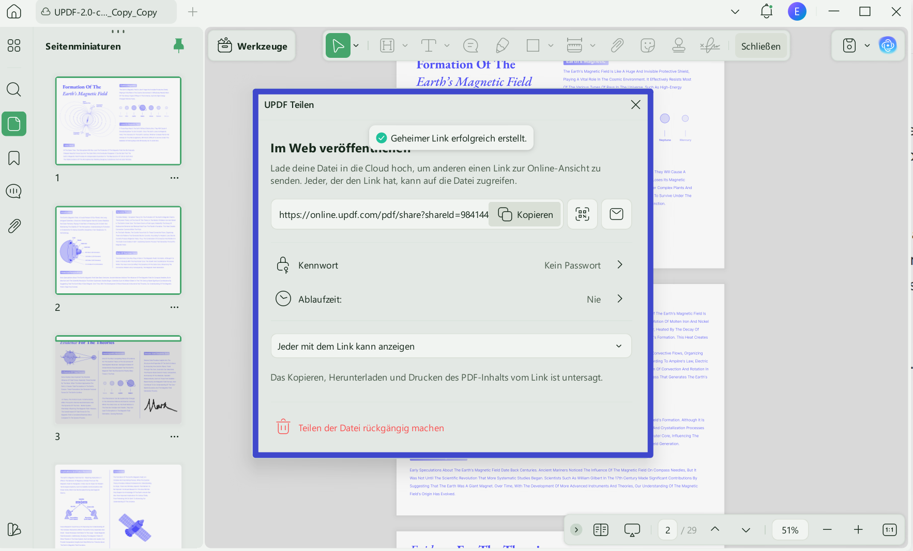The width and height of the screenshot is (913, 551).
Task: Select the stamp tool
Action: pyautogui.click(x=679, y=46)
